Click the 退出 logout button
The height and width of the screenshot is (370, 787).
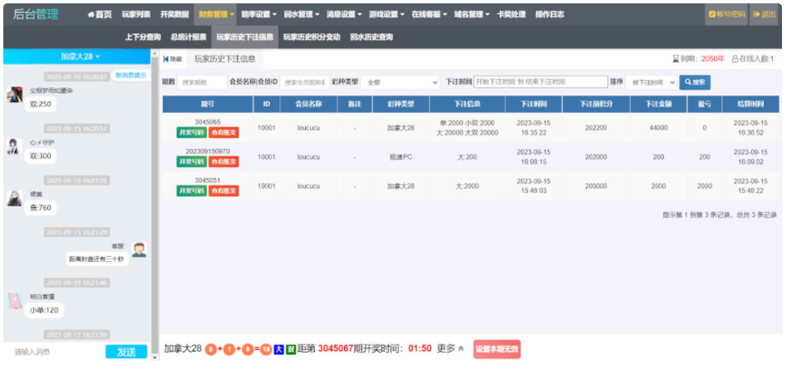(764, 15)
